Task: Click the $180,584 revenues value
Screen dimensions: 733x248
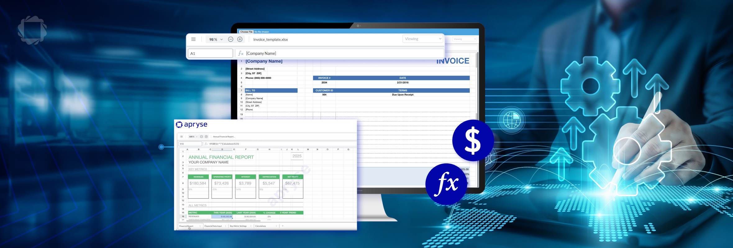Action: click(x=198, y=184)
